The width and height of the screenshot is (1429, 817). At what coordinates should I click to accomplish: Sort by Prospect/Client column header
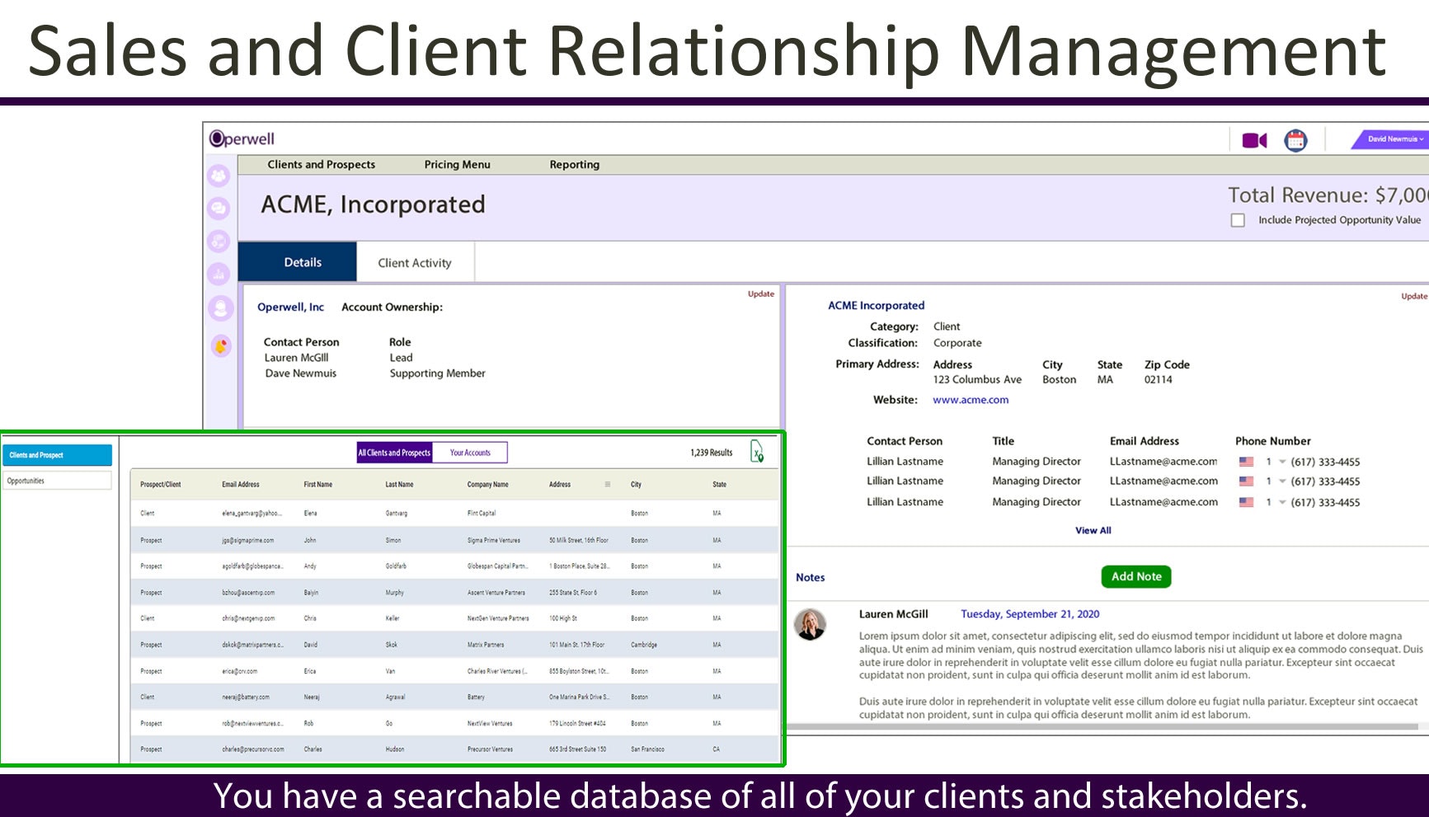coord(161,484)
